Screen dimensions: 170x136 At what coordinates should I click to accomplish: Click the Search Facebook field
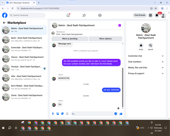tap(27, 15)
